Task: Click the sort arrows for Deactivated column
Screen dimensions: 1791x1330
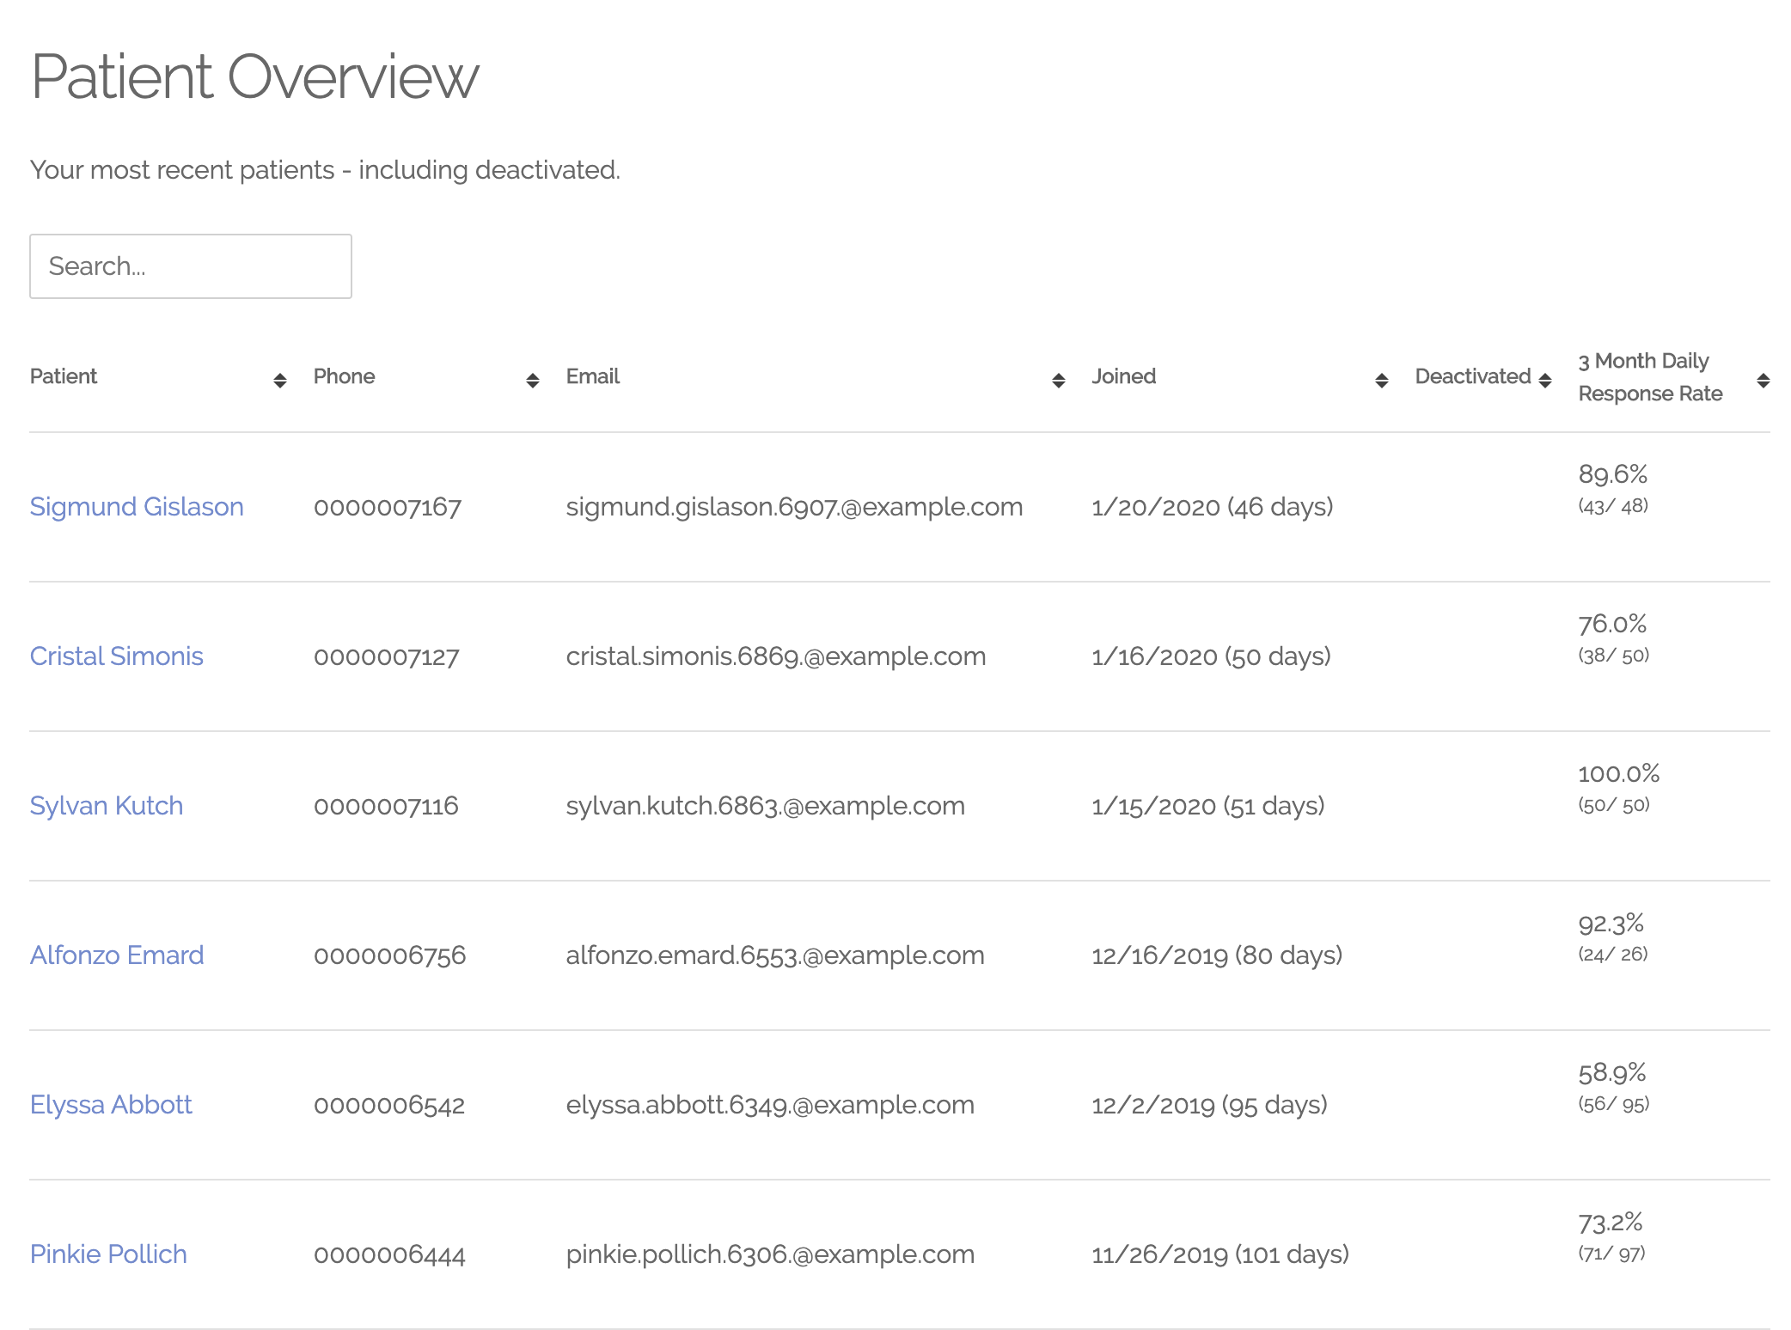Action: (1545, 381)
